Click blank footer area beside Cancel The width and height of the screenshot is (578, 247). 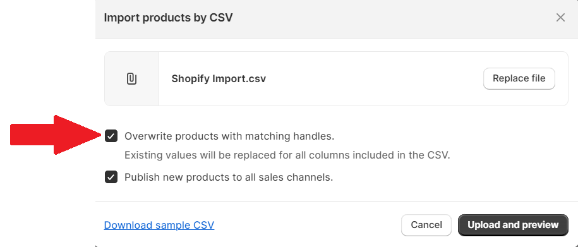coord(306,225)
